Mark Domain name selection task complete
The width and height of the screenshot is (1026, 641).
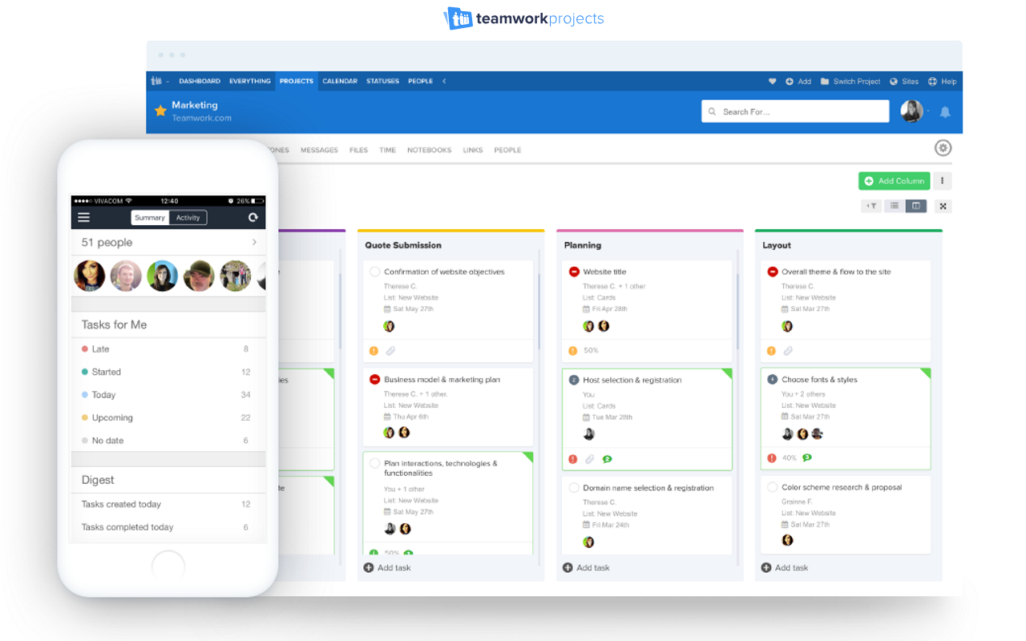(574, 488)
